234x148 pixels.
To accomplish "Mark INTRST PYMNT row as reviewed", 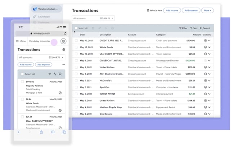I will click(x=206, y=94).
